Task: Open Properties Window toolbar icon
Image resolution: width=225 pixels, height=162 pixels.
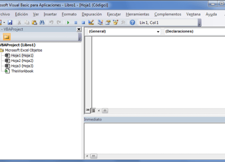Action: (108, 22)
